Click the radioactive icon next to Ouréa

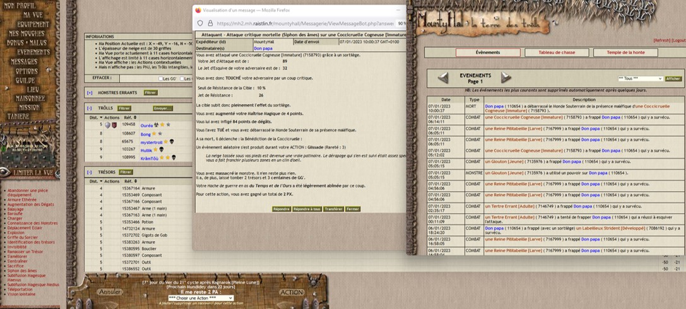pyautogui.click(x=157, y=125)
